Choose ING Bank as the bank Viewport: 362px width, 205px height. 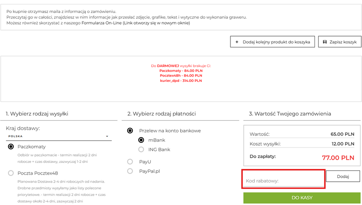tap(141, 150)
